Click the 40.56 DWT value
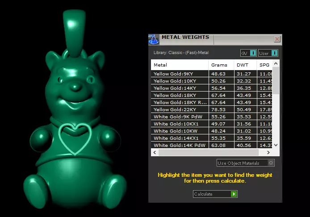The image size is (310, 217). coord(244,145)
